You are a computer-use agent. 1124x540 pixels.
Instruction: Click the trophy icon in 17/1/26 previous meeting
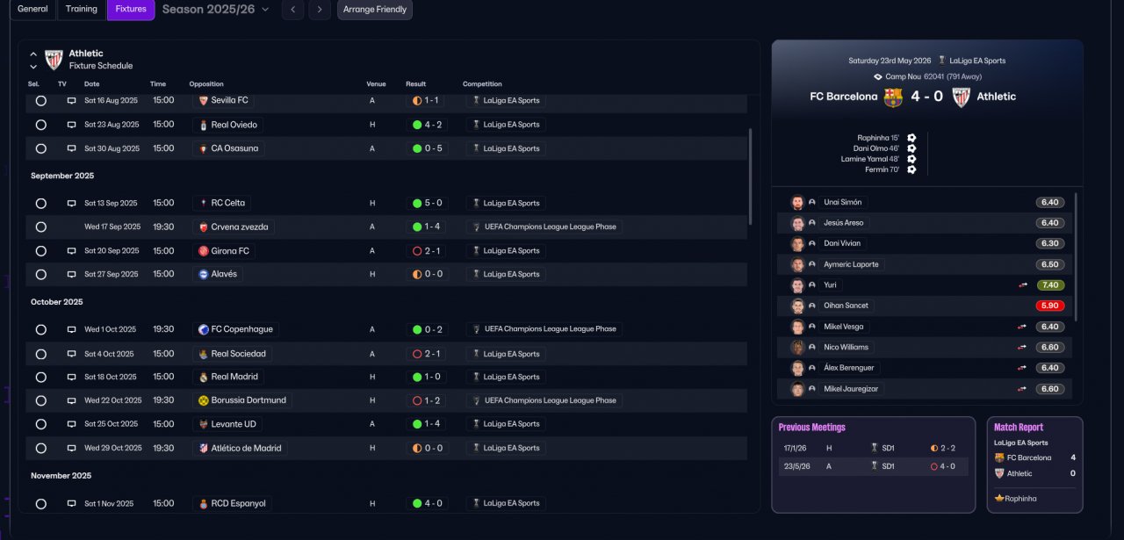875,448
